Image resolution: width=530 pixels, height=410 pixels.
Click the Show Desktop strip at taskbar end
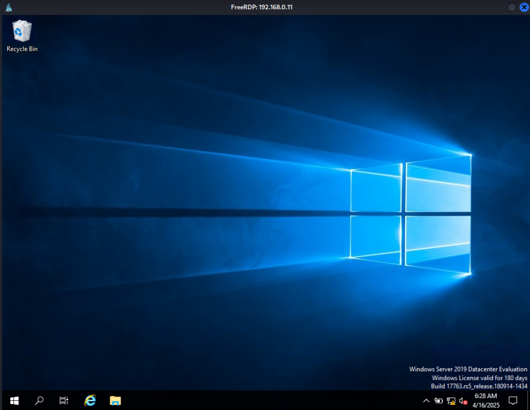(528, 401)
